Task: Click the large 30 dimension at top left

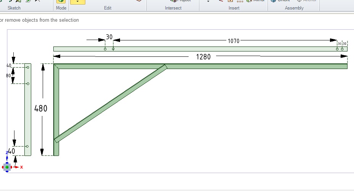Action: (x=109, y=37)
